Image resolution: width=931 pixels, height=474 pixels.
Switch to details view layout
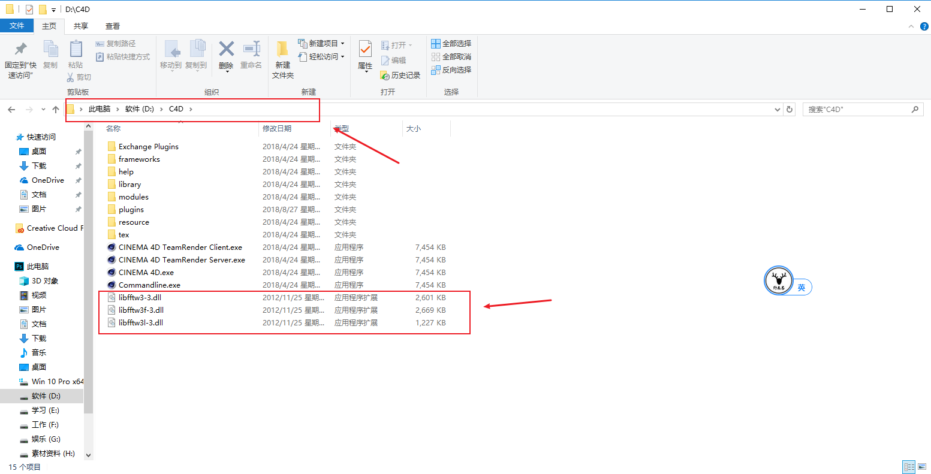click(x=909, y=467)
